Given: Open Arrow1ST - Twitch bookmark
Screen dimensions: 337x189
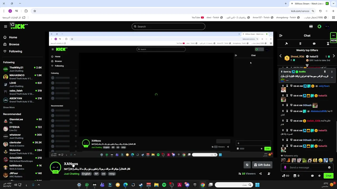Looking at the screenshot, I should (x=263, y=18).
